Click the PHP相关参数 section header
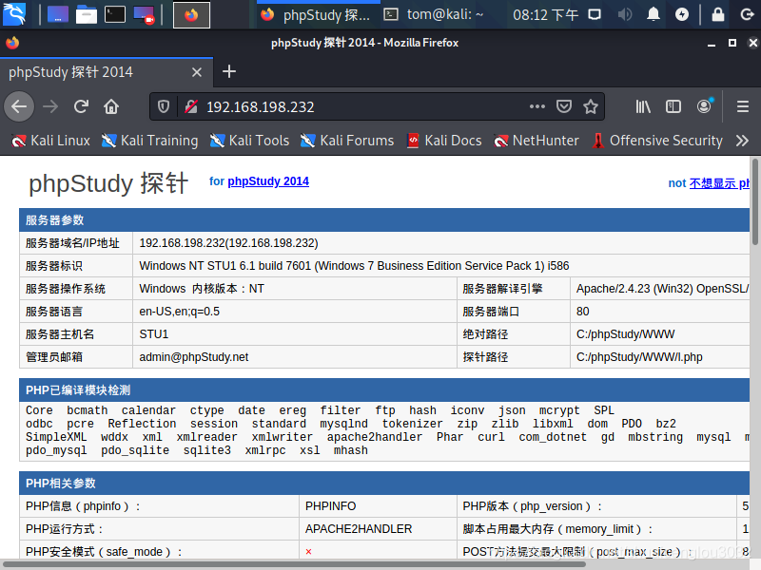Image resolution: width=761 pixels, height=570 pixels. (384, 484)
